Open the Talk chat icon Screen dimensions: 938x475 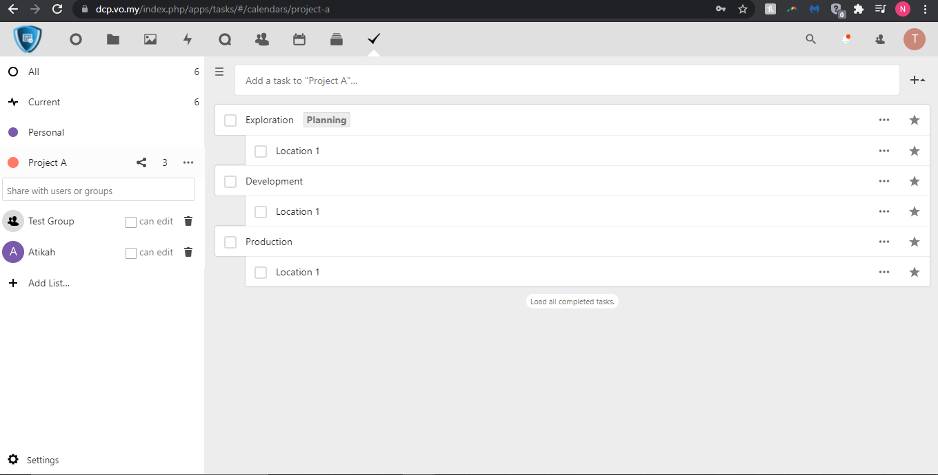point(225,40)
